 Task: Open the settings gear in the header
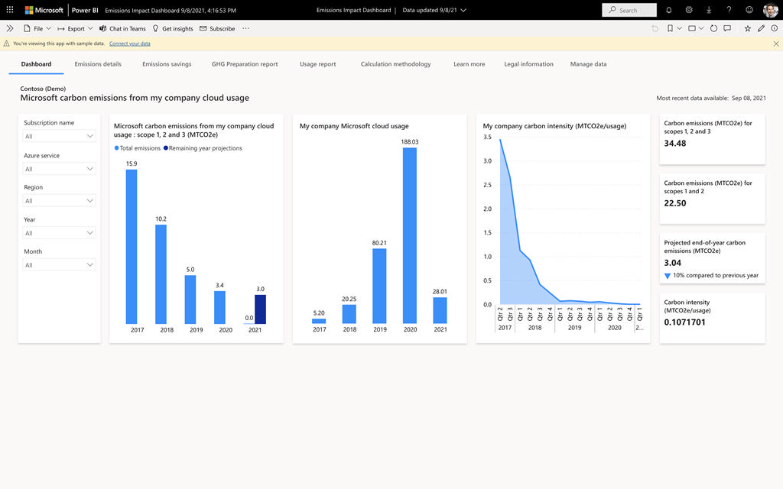coord(689,10)
